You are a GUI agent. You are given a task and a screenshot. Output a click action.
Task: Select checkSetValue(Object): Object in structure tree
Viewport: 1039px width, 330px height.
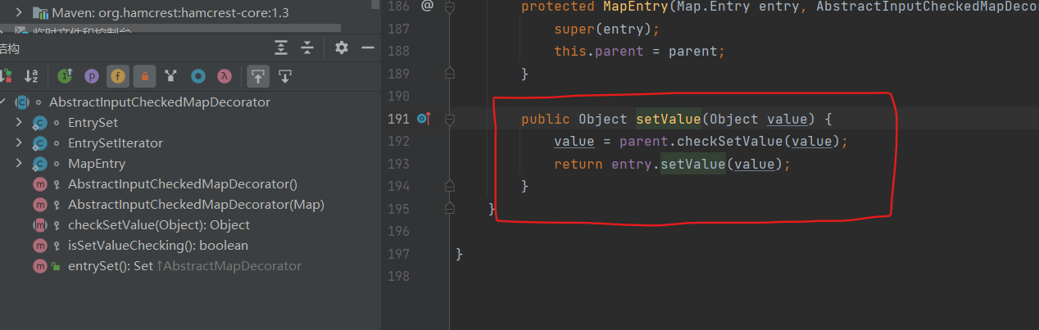click(158, 225)
